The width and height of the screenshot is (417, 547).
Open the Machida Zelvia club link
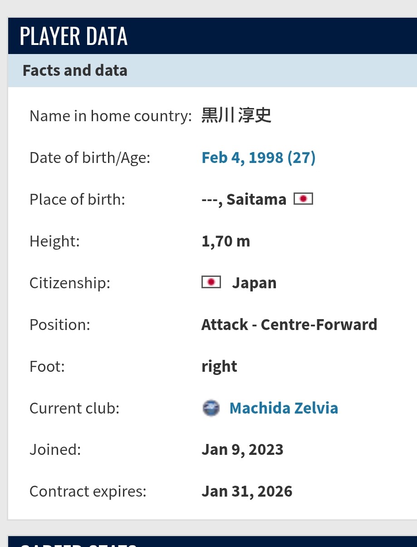(x=284, y=408)
